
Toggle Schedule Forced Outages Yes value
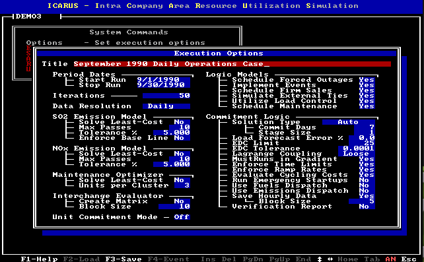pyautogui.click(x=367, y=80)
